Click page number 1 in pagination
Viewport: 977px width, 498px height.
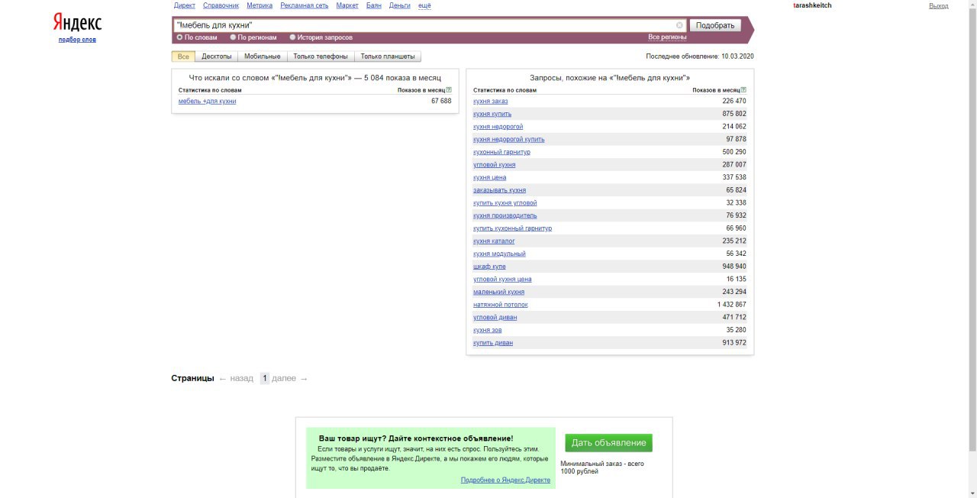(264, 378)
